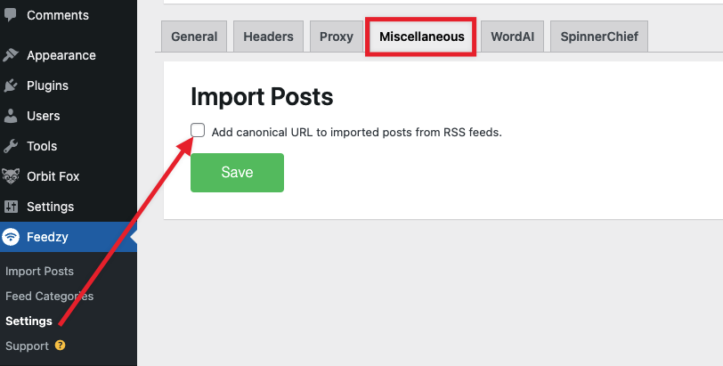
Task: Click the Users person icon
Action: (x=10, y=116)
